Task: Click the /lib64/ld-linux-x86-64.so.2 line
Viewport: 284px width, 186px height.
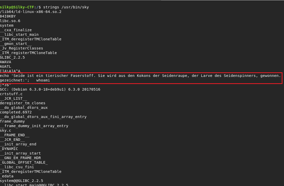Action: pyautogui.click(x=30, y=12)
